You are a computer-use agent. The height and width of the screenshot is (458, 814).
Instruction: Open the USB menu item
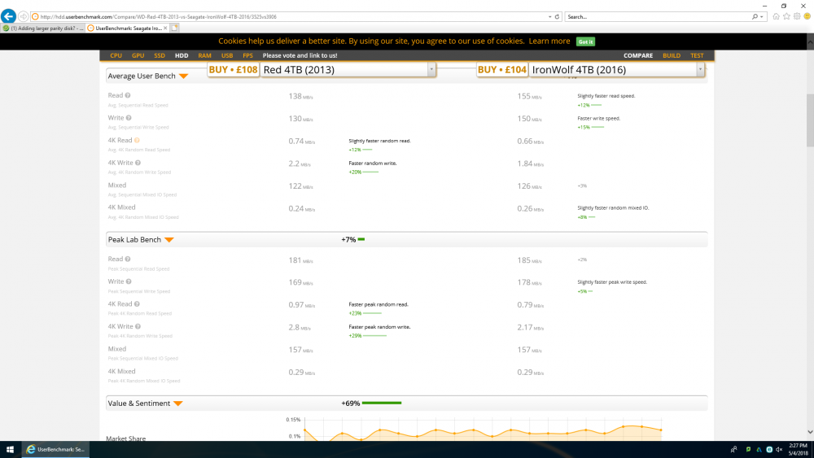click(227, 55)
